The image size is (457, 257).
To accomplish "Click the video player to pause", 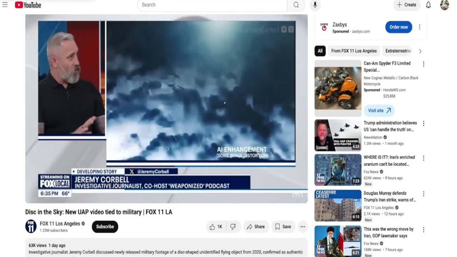I will pos(166,109).
